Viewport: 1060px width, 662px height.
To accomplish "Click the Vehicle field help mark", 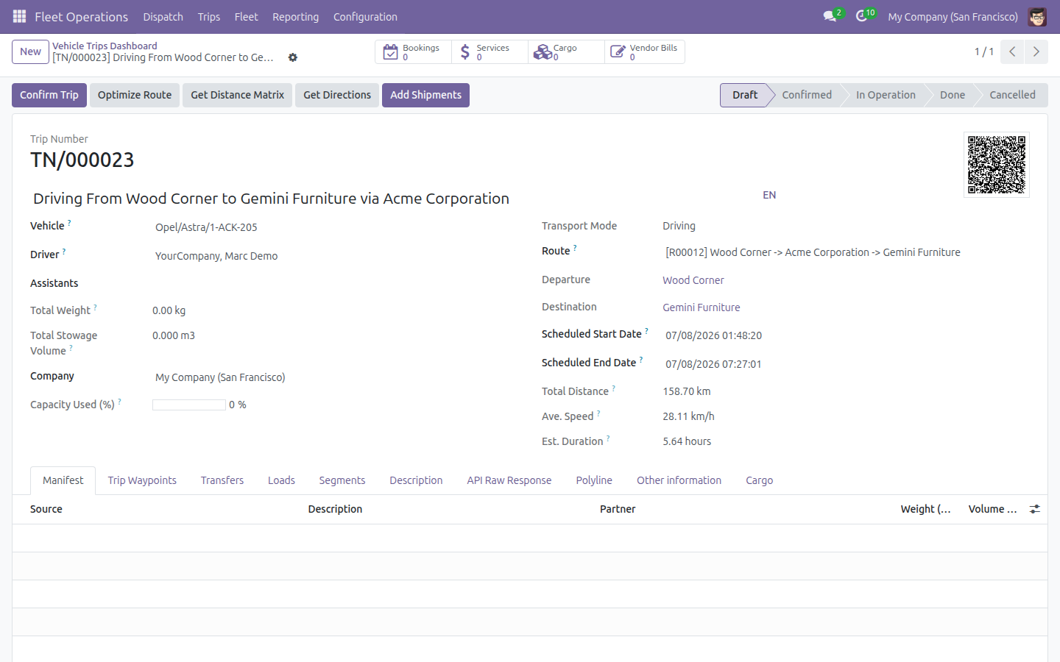I will (x=69, y=222).
